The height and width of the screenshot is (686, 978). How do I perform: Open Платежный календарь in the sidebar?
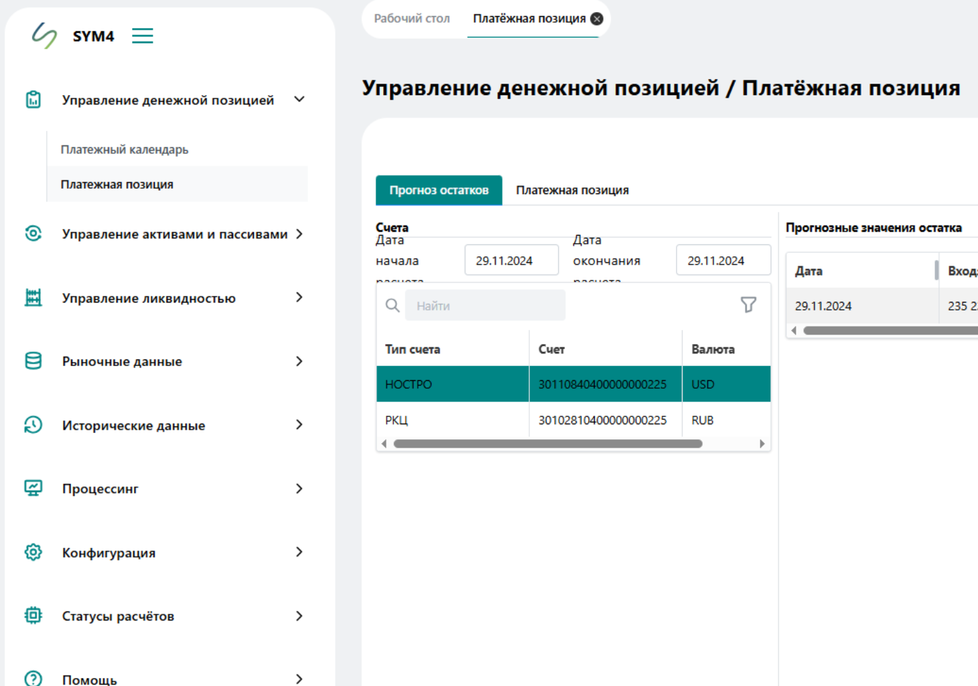(x=125, y=149)
